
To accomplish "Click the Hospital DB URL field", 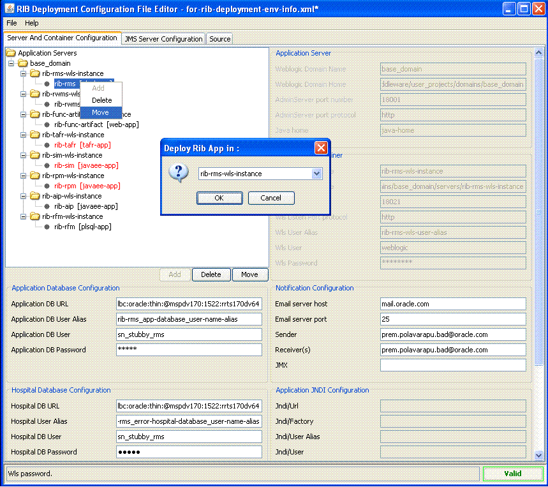I will (189, 406).
